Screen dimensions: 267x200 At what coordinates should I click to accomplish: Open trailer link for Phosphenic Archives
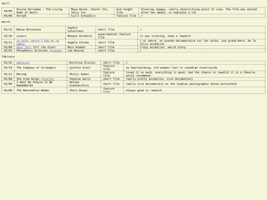tap(56, 50)
